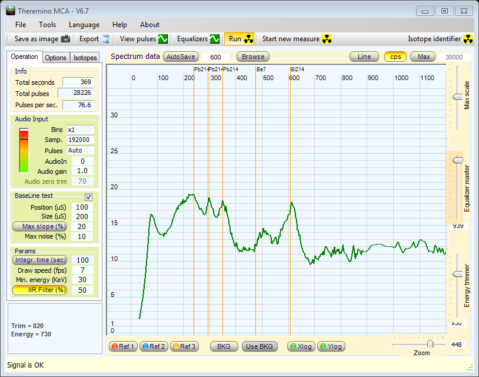Click the Run radiation icon

[248, 39]
